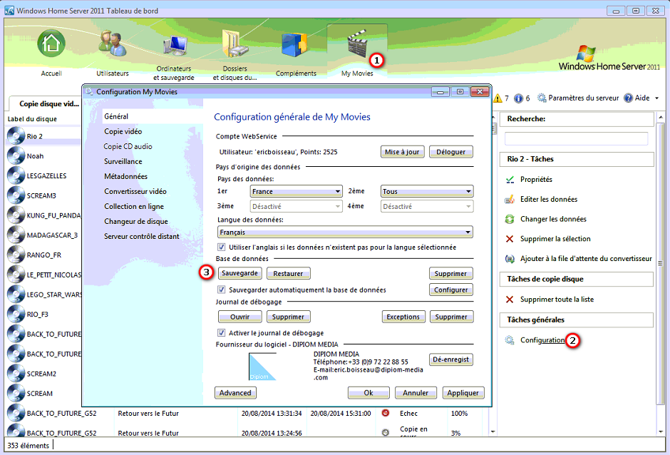The height and width of the screenshot is (455, 670).
Task: Open the 3ème country dropdown Désactivé
Action: (x=296, y=207)
